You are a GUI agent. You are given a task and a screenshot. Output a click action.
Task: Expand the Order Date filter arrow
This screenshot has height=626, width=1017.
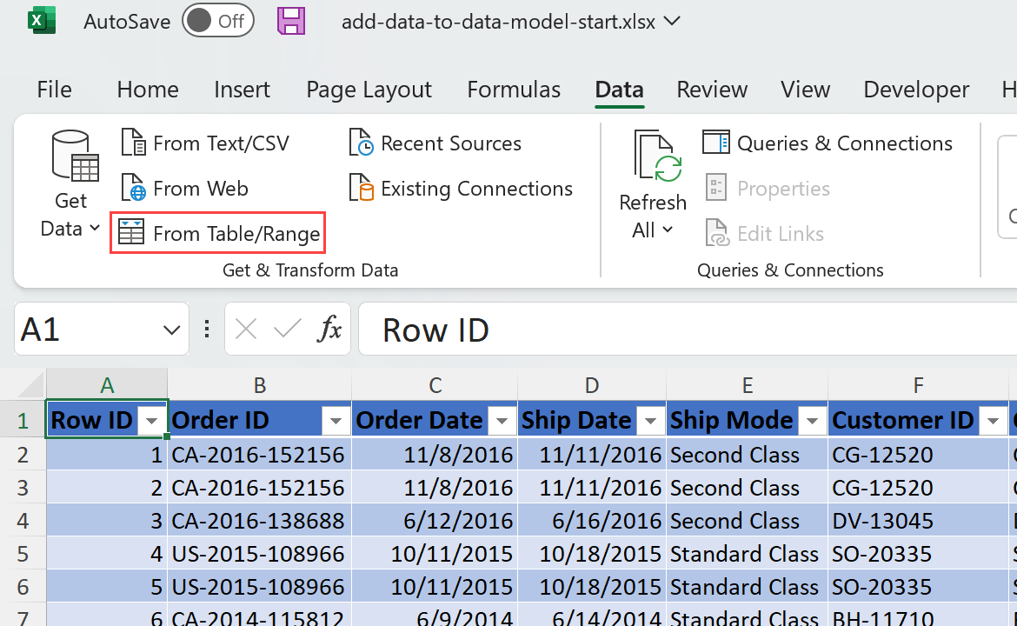502,421
